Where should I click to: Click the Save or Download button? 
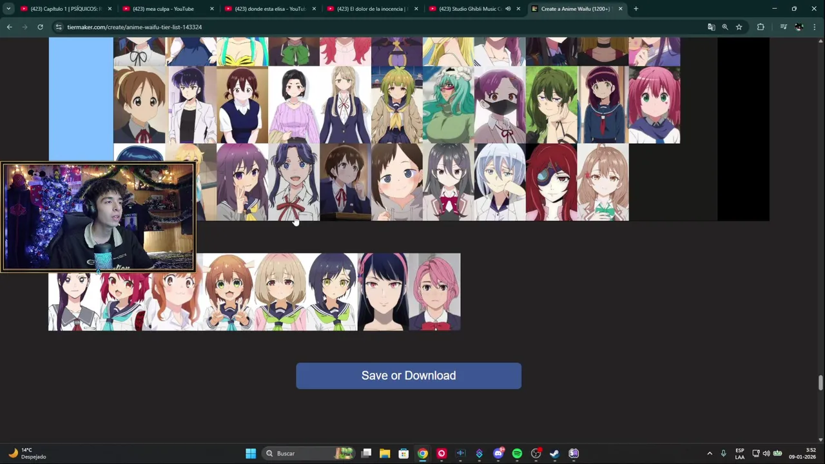[409, 376]
